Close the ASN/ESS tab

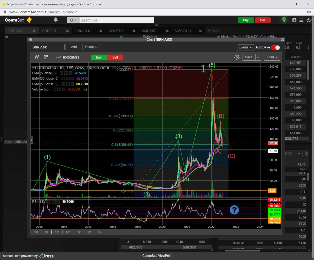[x=134, y=31]
